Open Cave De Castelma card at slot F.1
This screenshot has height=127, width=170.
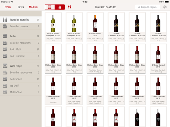pos(116,27)
